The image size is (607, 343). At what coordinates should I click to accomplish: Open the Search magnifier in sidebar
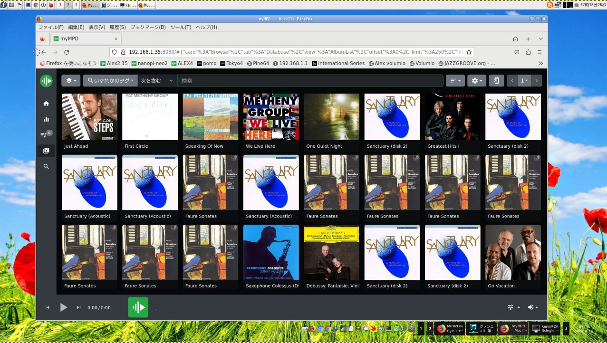46,167
